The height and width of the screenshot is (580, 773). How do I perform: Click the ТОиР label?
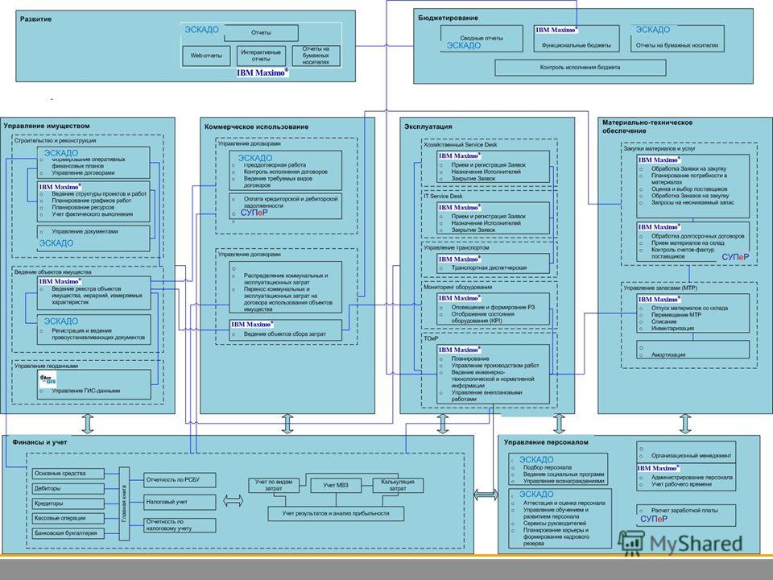(x=431, y=338)
